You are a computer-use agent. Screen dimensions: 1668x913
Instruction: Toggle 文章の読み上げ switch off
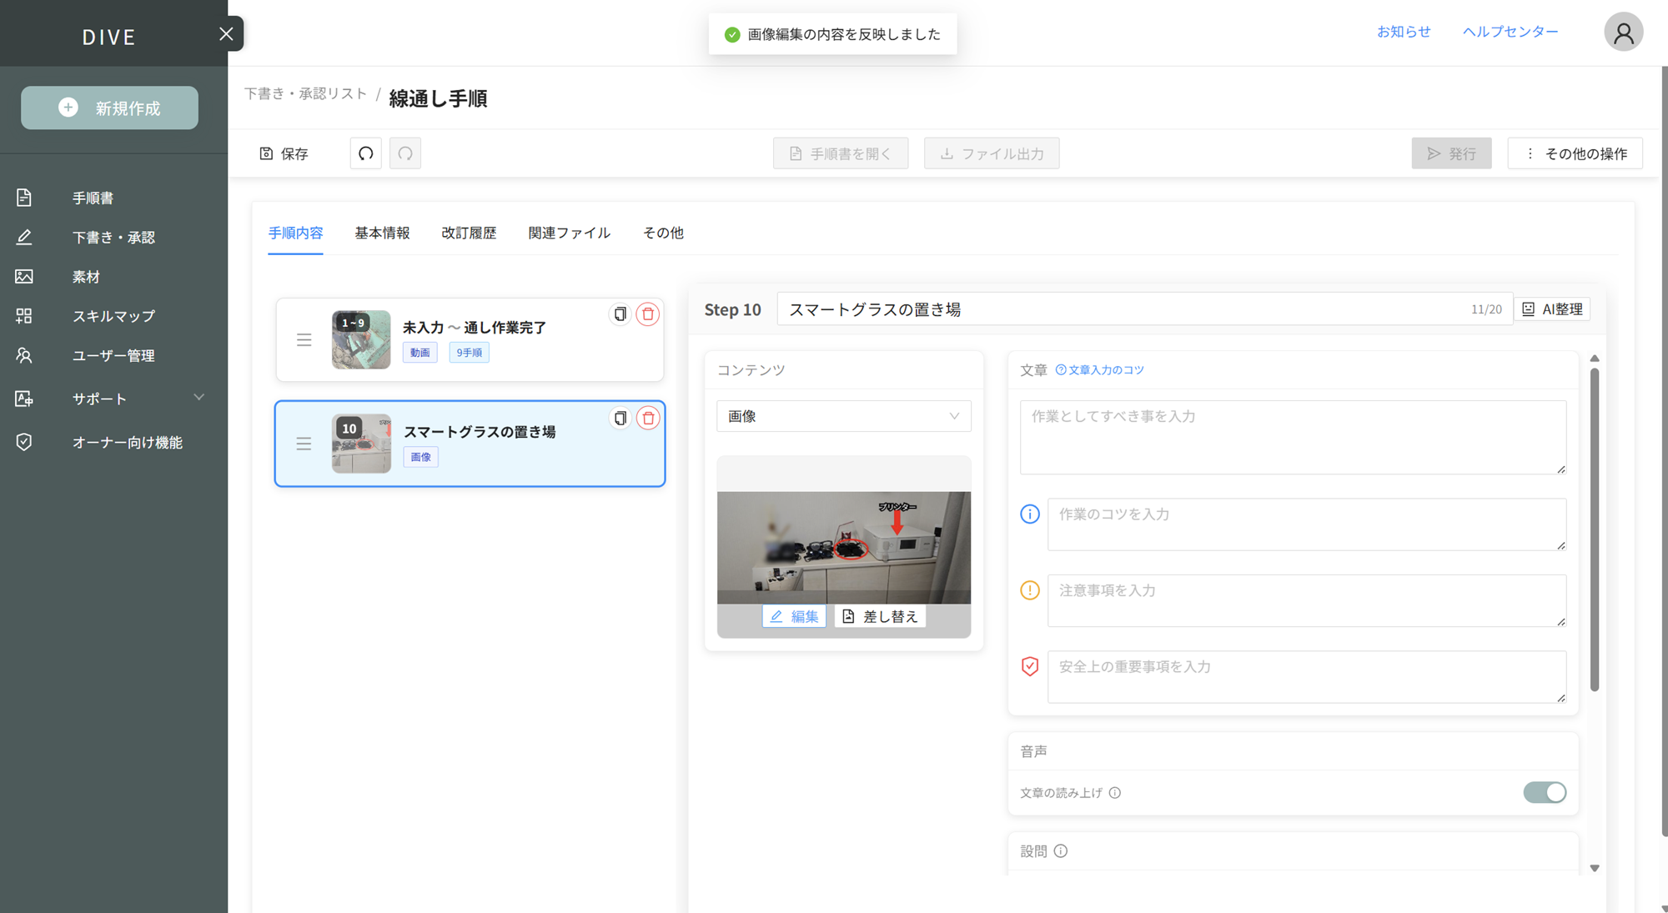tap(1545, 792)
